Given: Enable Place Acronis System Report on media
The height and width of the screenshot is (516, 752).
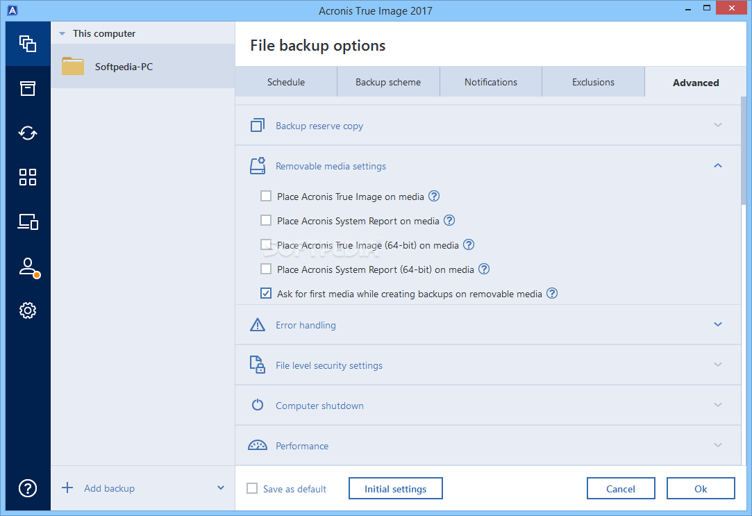Looking at the screenshot, I should pyautogui.click(x=266, y=220).
